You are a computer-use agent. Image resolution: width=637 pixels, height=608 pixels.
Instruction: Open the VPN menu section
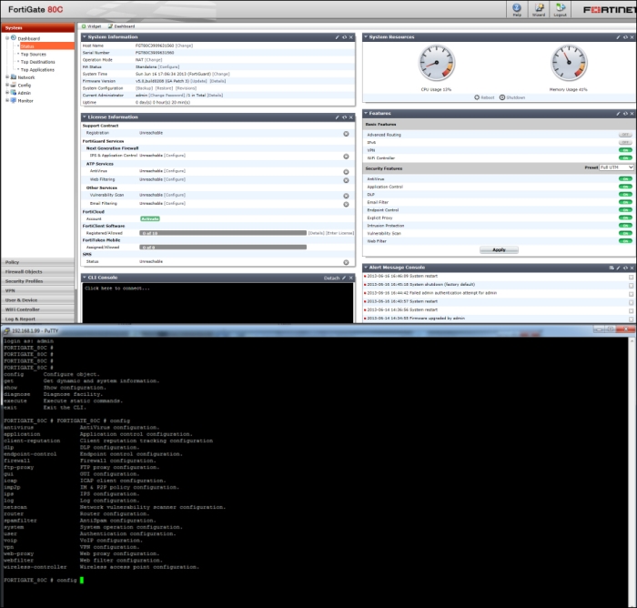(x=38, y=290)
